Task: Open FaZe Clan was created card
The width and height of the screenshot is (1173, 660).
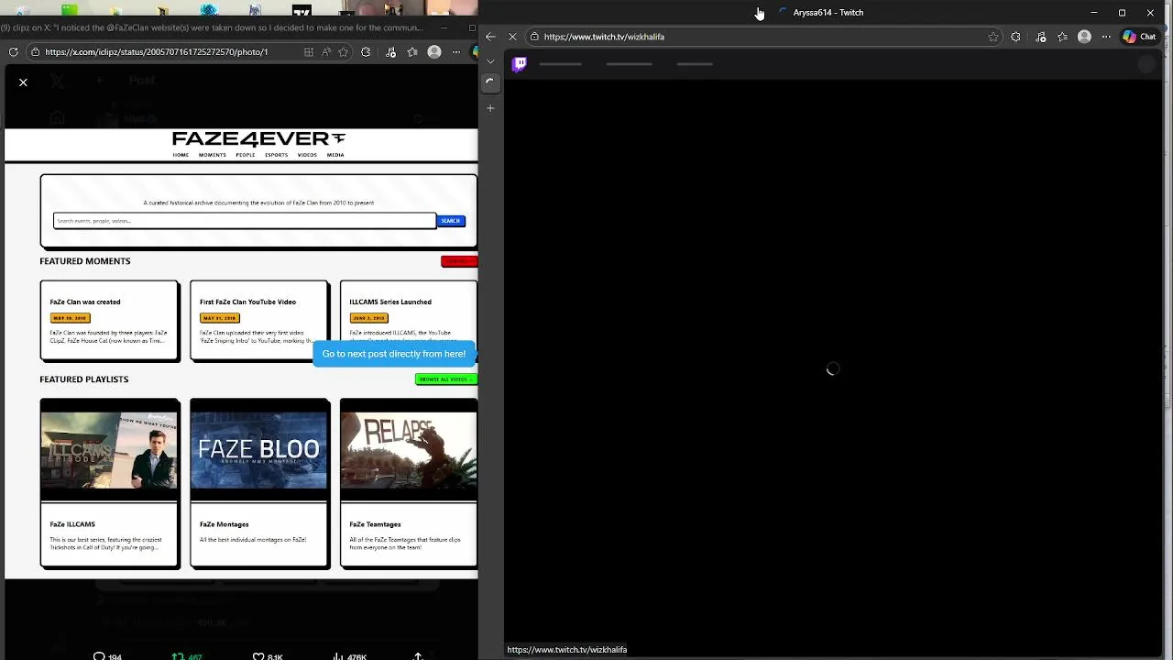Action: pyautogui.click(x=109, y=321)
